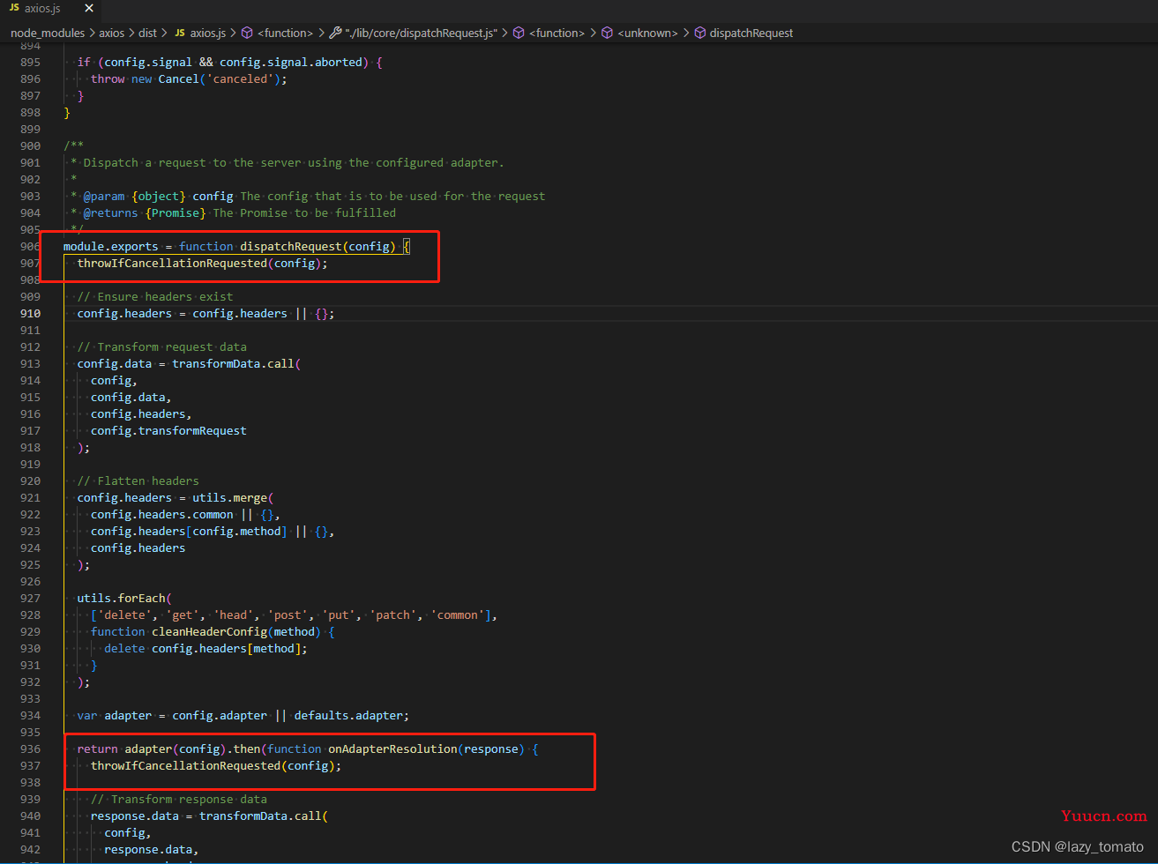This screenshot has width=1158, height=864.
Task: Click the dispatchRequest function name on line 906
Action: point(291,246)
